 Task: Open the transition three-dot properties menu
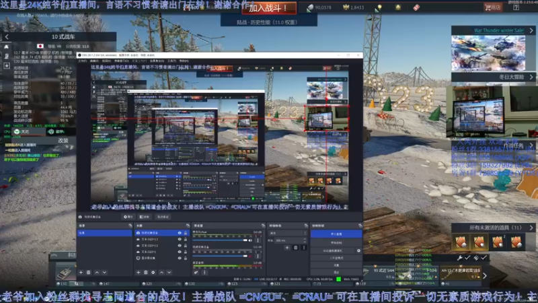(303, 247)
